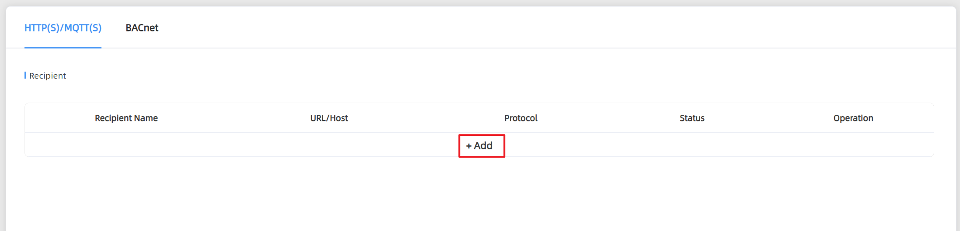Click the blue underline below HTTP(S)/MQTT(S)

[63, 47]
